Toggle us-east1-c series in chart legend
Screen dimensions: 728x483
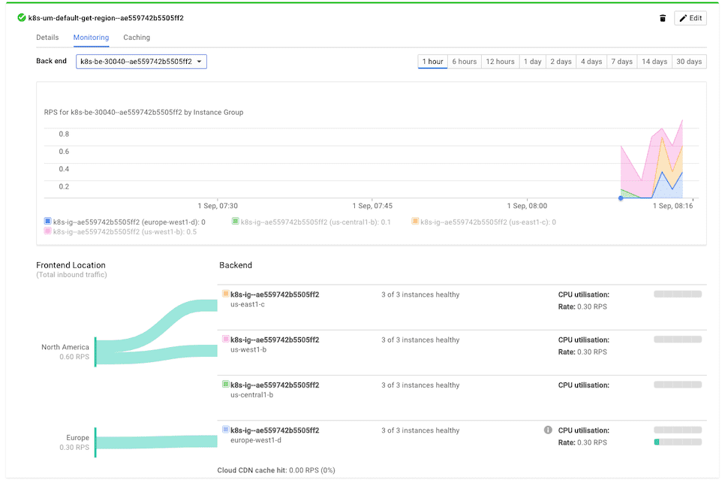pos(415,222)
